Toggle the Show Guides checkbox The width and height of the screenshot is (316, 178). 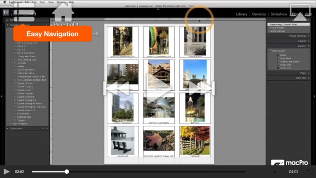270,51
